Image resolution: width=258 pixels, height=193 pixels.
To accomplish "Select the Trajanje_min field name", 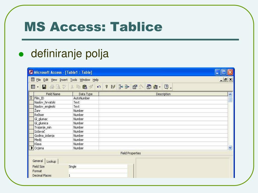I will [53, 127].
